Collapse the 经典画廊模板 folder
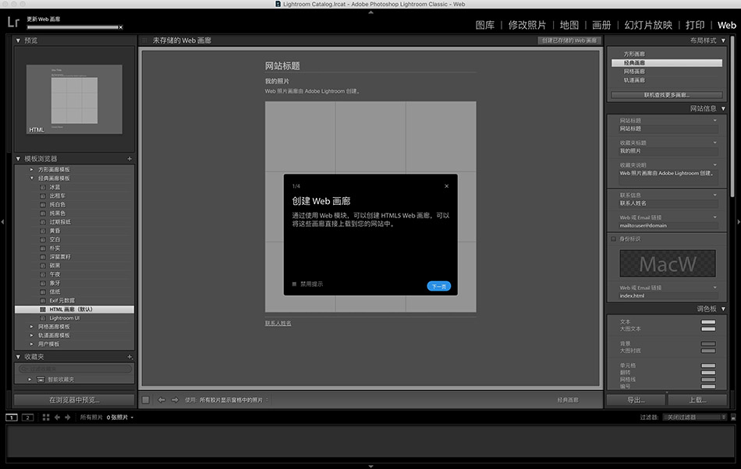Image resolution: width=741 pixels, height=469 pixels. pos(32,178)
